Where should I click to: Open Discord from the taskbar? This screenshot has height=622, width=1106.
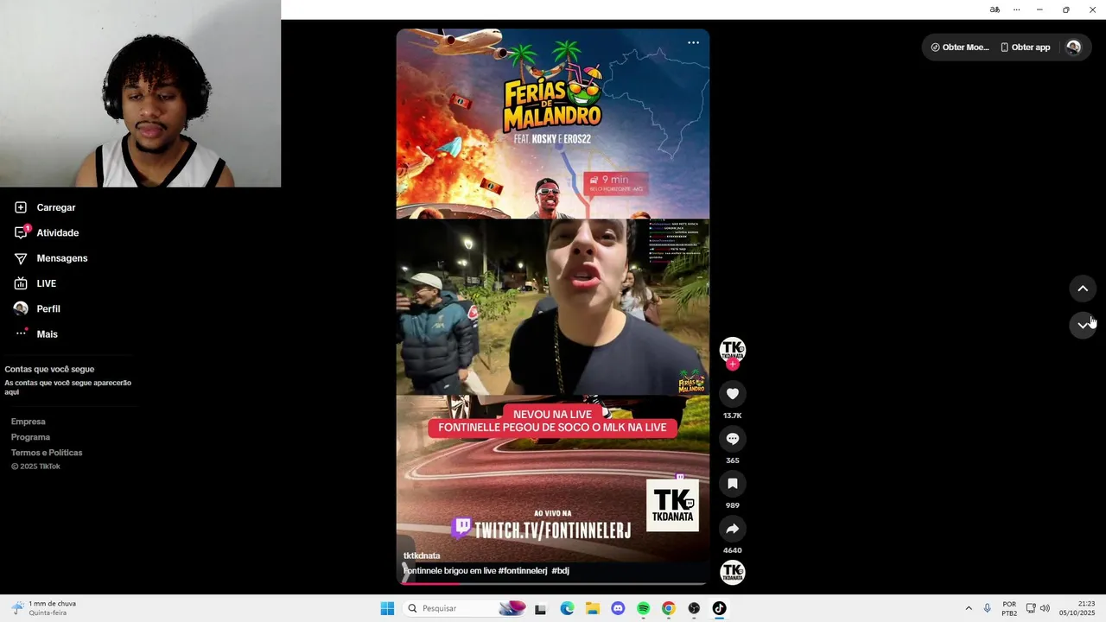[618, 608]
